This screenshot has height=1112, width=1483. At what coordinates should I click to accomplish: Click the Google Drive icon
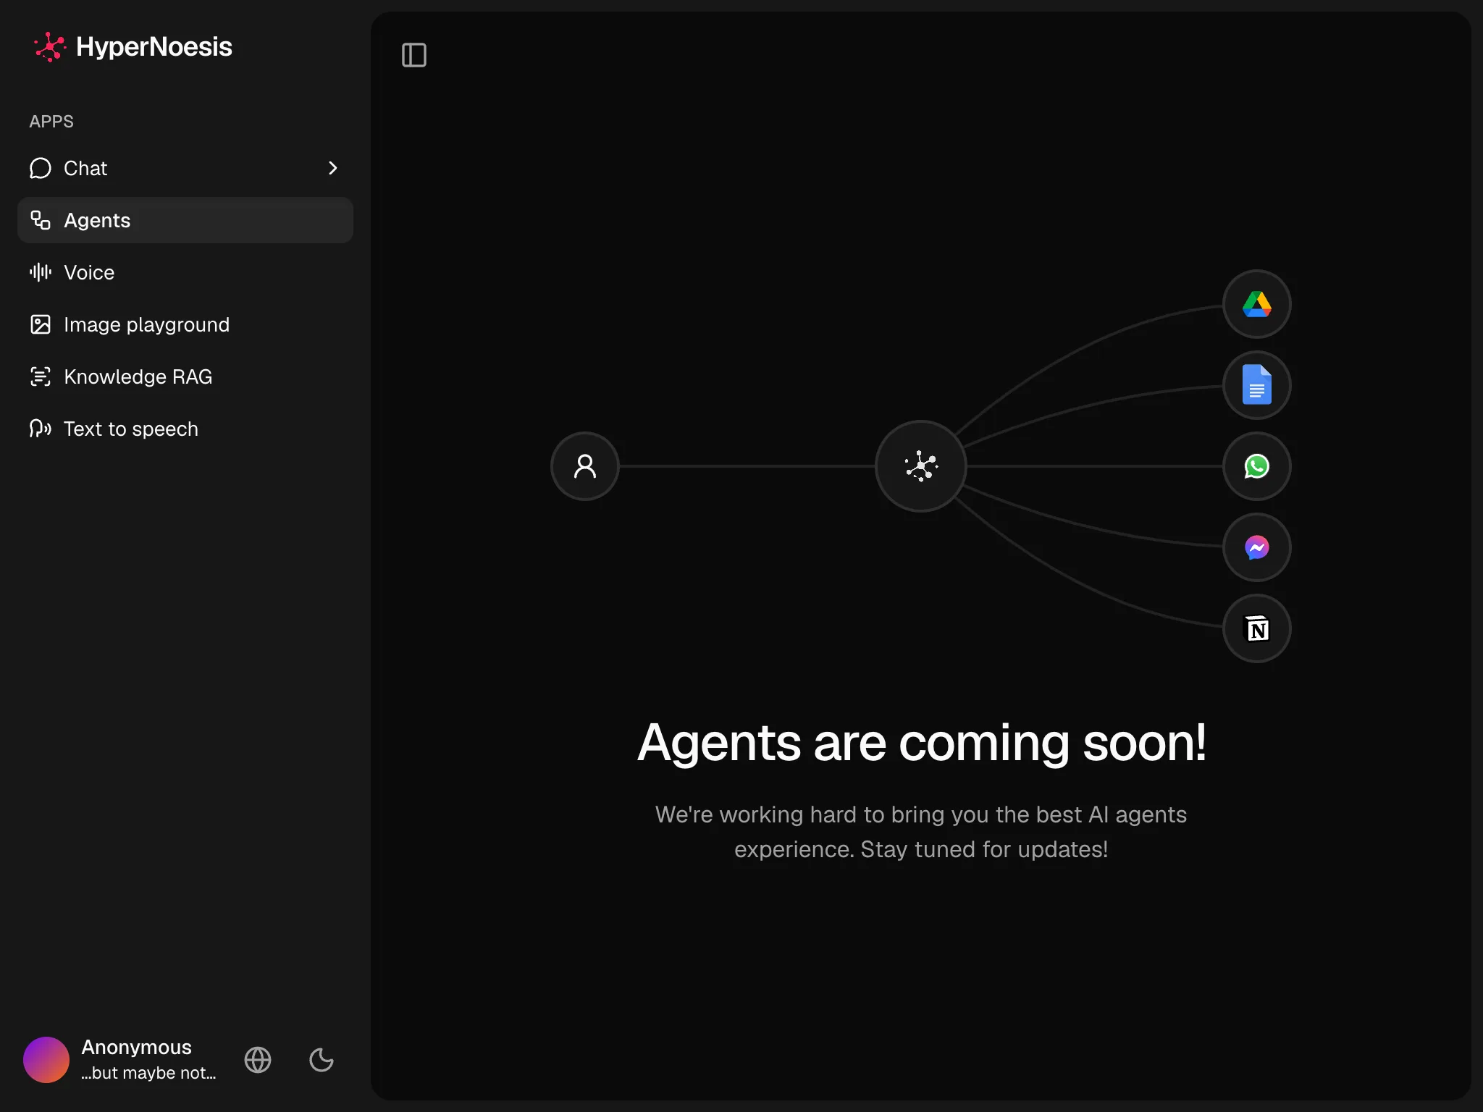pyautogui.click(x=1257, y=304)
